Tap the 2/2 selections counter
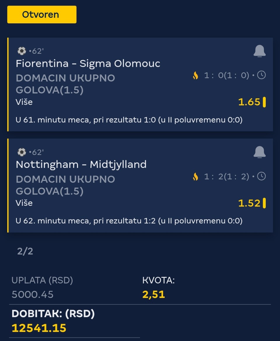 point(25,251)
